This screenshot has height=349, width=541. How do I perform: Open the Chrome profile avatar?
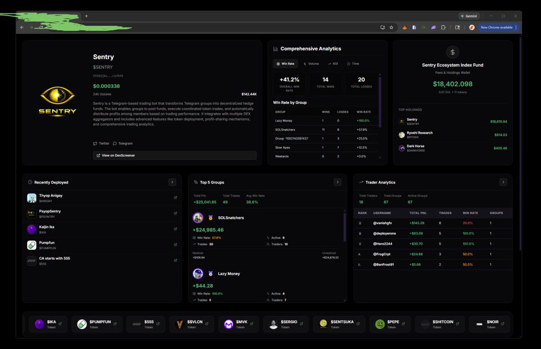tap(472, 27)
